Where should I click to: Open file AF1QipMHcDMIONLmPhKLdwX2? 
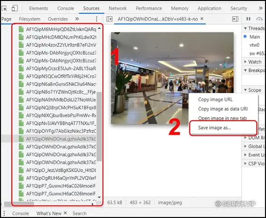point(61,37)
